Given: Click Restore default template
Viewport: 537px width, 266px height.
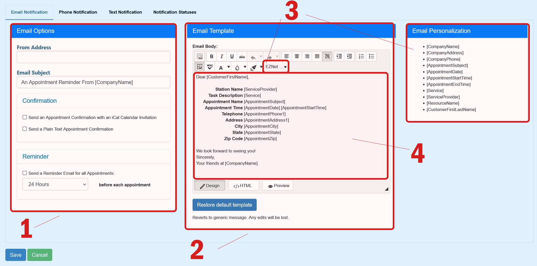Looking at the screenshot, I should click(224, 205).
